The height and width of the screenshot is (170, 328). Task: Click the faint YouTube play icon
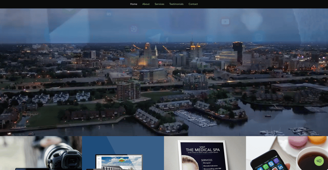(x=225, y=21)
